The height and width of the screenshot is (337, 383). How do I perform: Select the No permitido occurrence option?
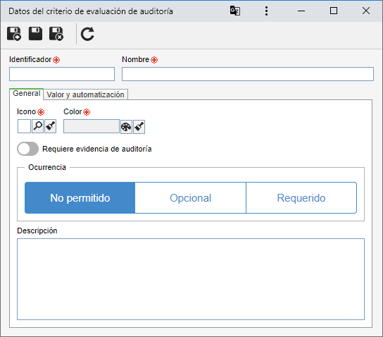[x=80, y=197]
